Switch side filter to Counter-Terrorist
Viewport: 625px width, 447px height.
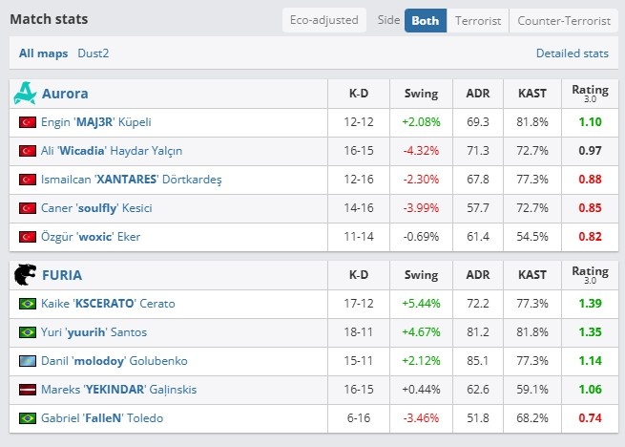[564, 20]
